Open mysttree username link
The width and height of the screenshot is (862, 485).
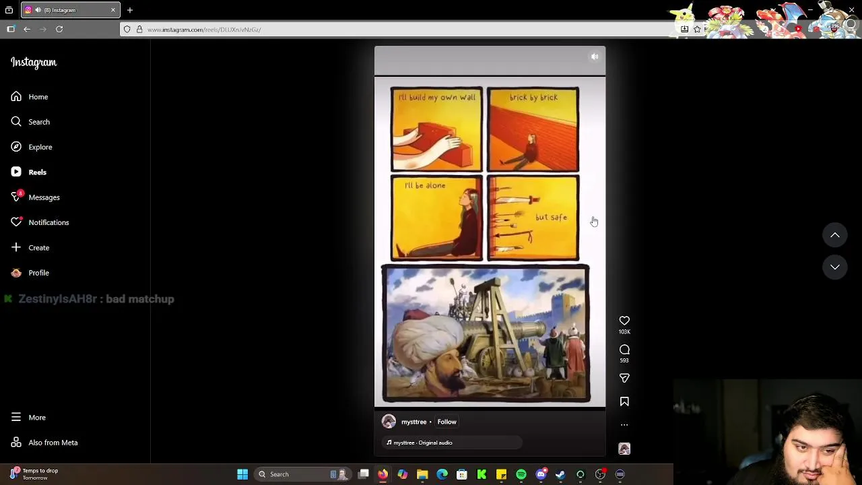pos(413,422)
